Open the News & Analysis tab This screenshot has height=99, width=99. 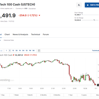[x=20, y=34]
